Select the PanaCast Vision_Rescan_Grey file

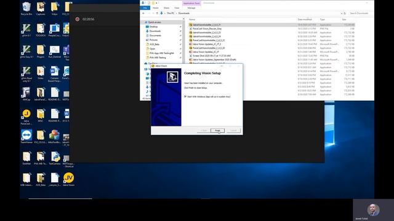point(207,29)
